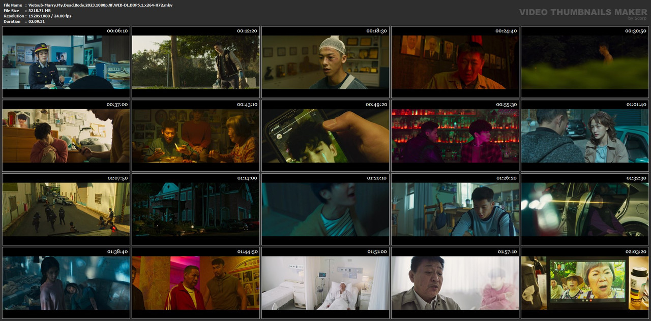Pick the thumbnail stamped 01:26:20
Image resolution: width=651 pixels, height=321 pixels.
coord(455,209)
